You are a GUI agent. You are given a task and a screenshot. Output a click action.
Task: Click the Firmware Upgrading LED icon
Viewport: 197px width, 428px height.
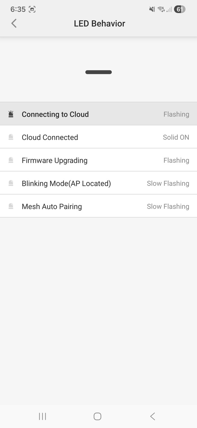point(11,160)
